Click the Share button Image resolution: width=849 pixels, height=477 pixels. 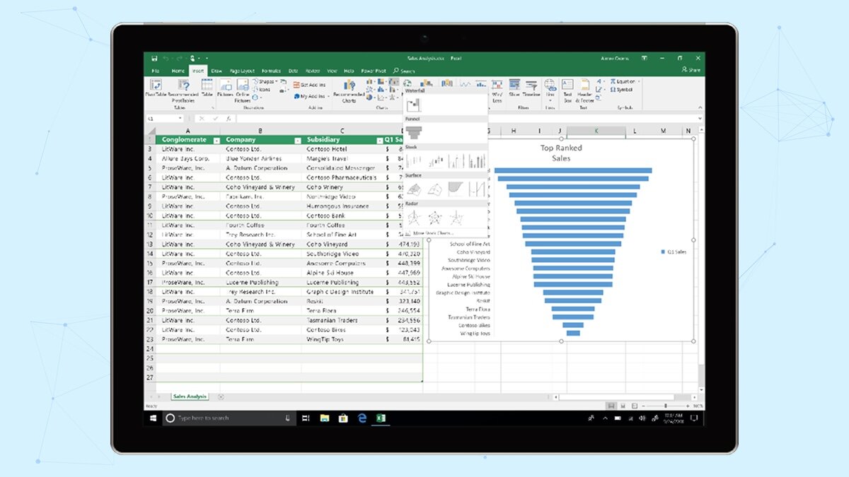pos(691,71)
